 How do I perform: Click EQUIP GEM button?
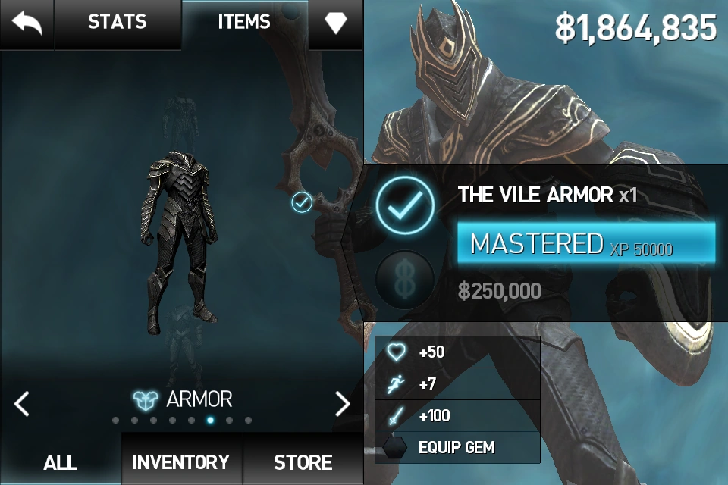tap(457, 447)
